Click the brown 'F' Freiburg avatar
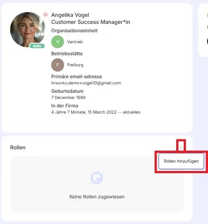 coord(57,65)
